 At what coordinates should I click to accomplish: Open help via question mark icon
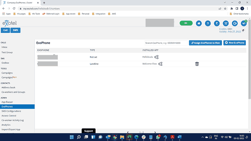tap(208, 23)
